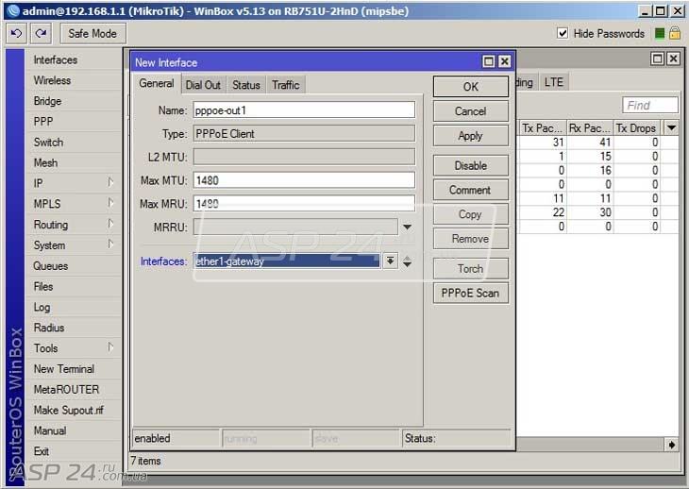The width and height of the screenshot is (689, 489).
Task: Open MetaROUTER menu item
Action: click(66, 390)
